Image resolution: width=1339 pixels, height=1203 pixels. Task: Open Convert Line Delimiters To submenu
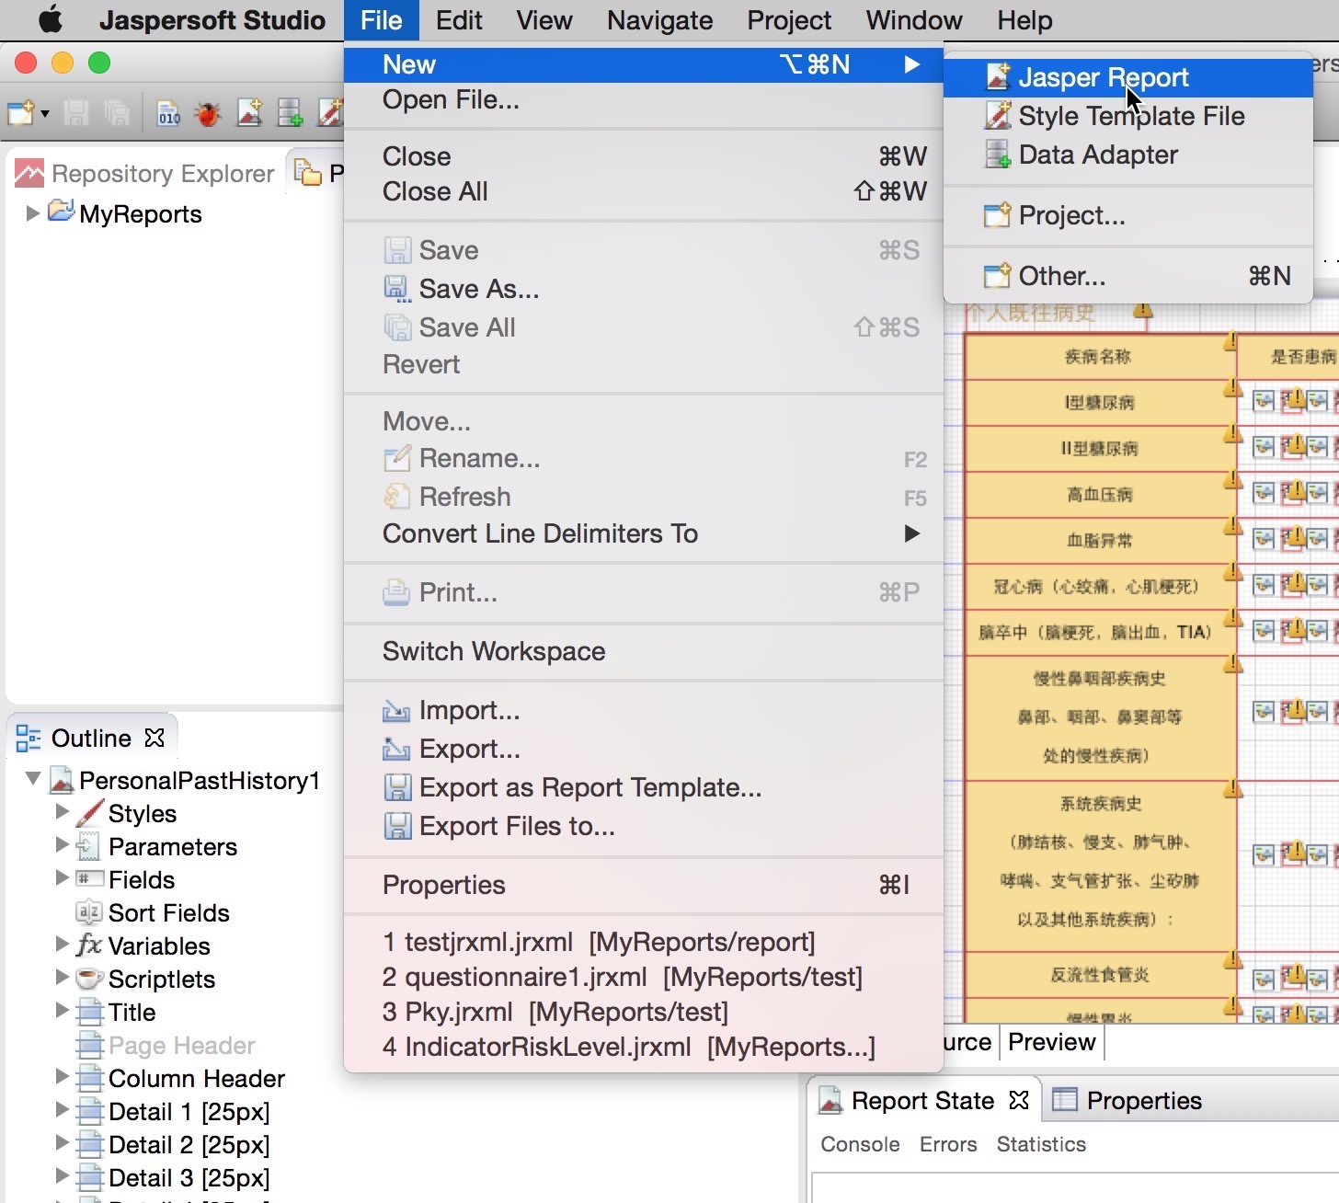click(644, 533)
